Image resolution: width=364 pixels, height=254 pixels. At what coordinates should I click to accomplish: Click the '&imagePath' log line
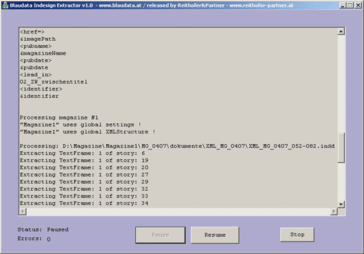pyautogui.click(x=38, y=39)
